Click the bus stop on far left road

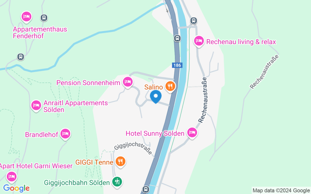click(21, 57)
